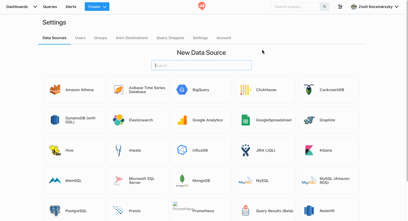Focus the New Data Source search field
Screen dimensions: 408x221
coord(201,65)
